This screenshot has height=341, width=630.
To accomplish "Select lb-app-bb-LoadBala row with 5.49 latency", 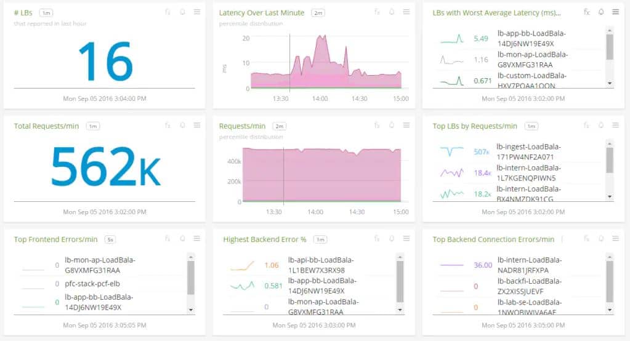I will (x=519, y=39).
